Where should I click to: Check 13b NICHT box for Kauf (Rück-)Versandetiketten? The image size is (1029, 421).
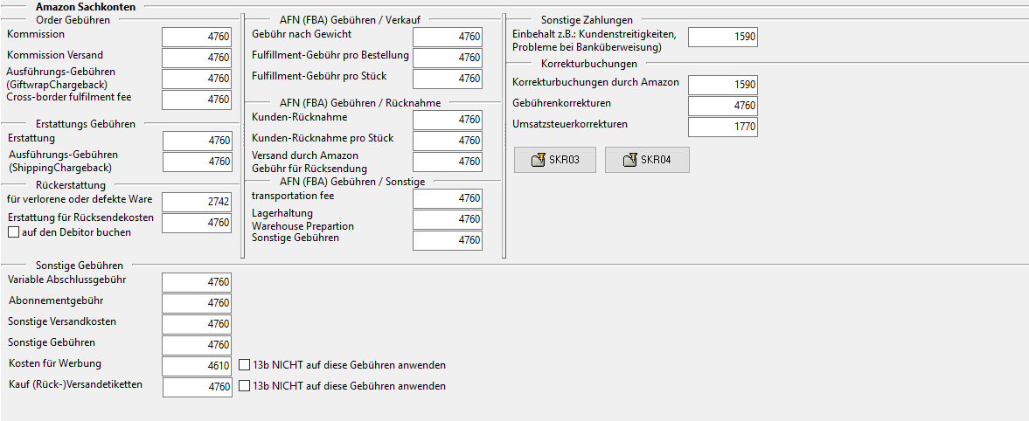click(x=245, y=386)
